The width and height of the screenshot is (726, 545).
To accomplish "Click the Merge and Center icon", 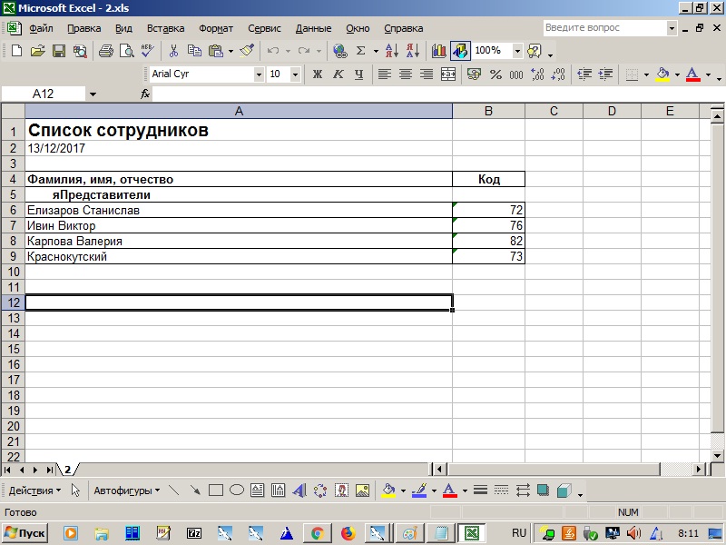I will (x=447, y=74).
